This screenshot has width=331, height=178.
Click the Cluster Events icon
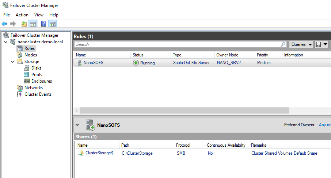pyautogui.click(x=20, y=94)
